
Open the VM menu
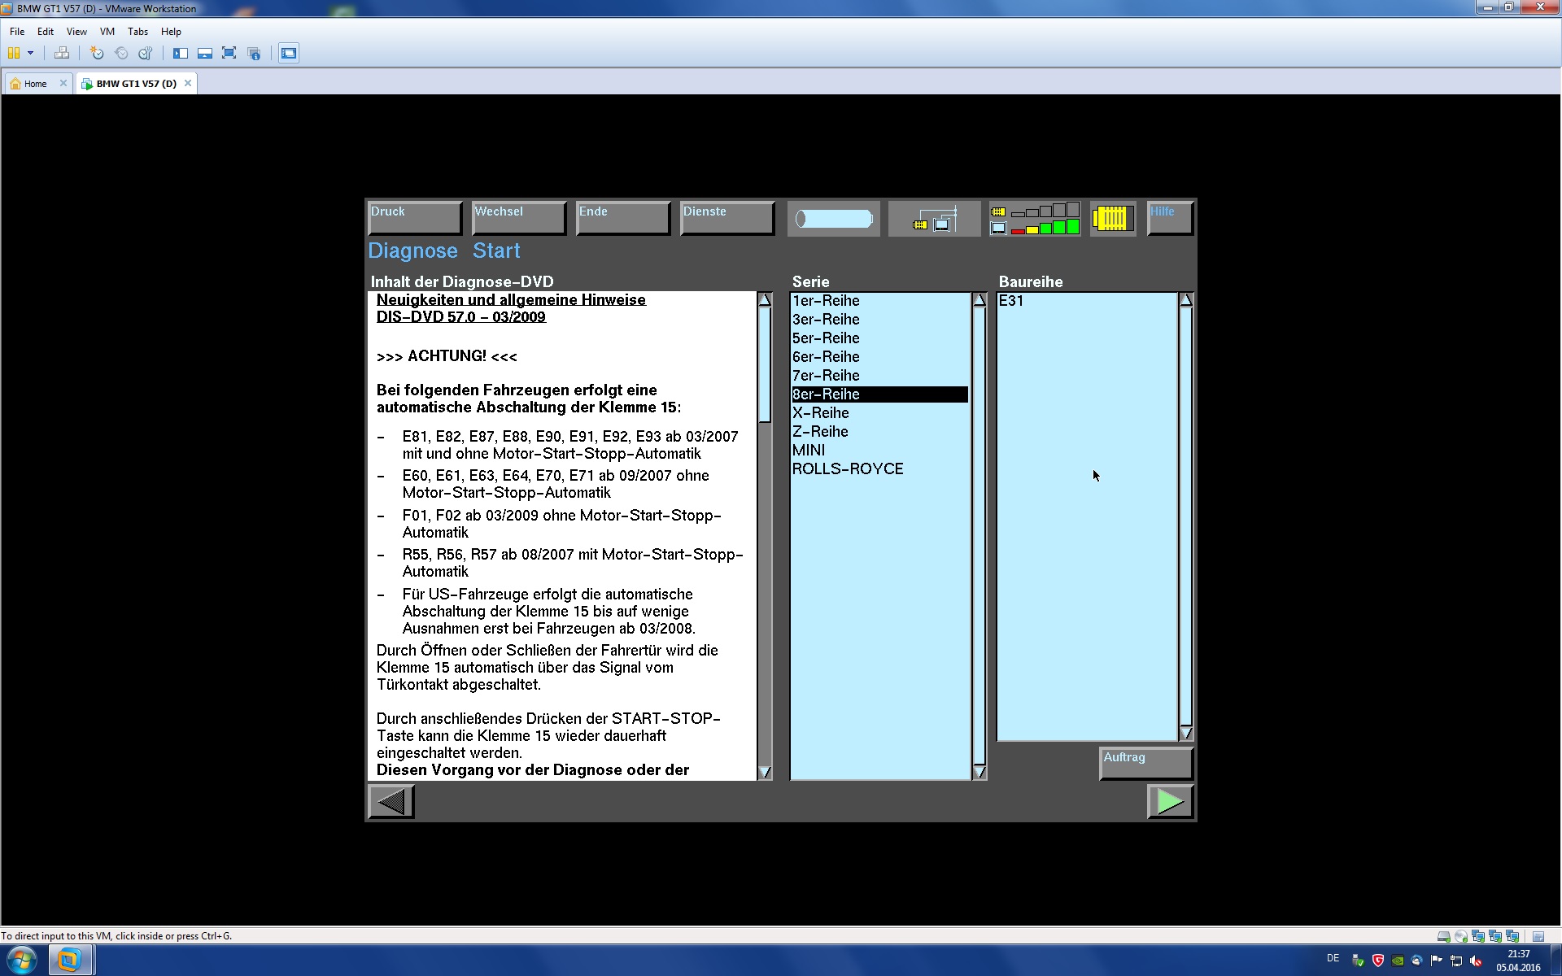[x=107, y=32]
